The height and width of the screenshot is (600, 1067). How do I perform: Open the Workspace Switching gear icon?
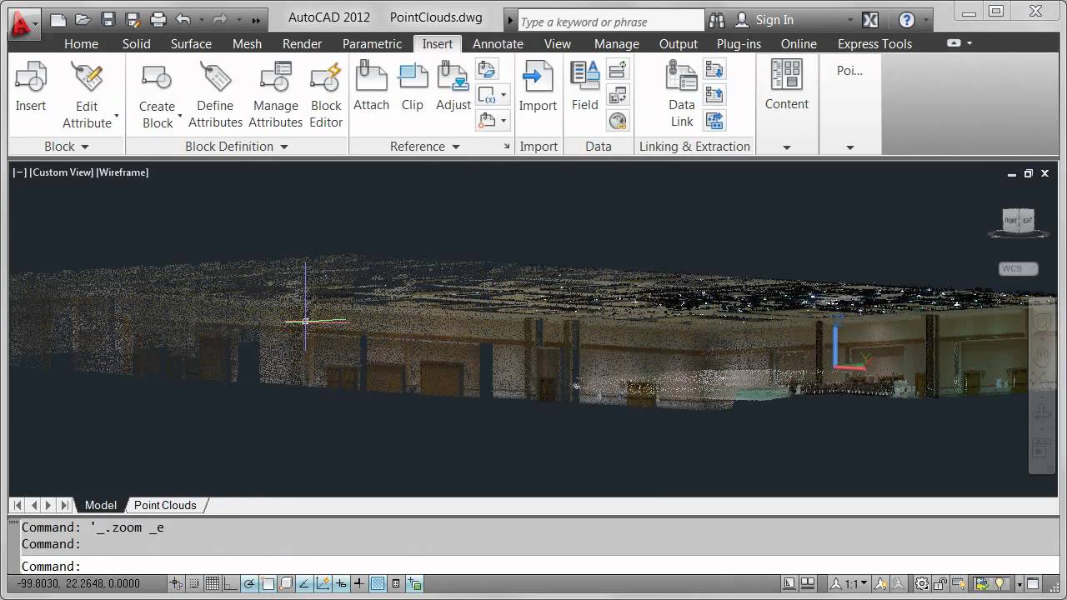[x=923, y=583]
